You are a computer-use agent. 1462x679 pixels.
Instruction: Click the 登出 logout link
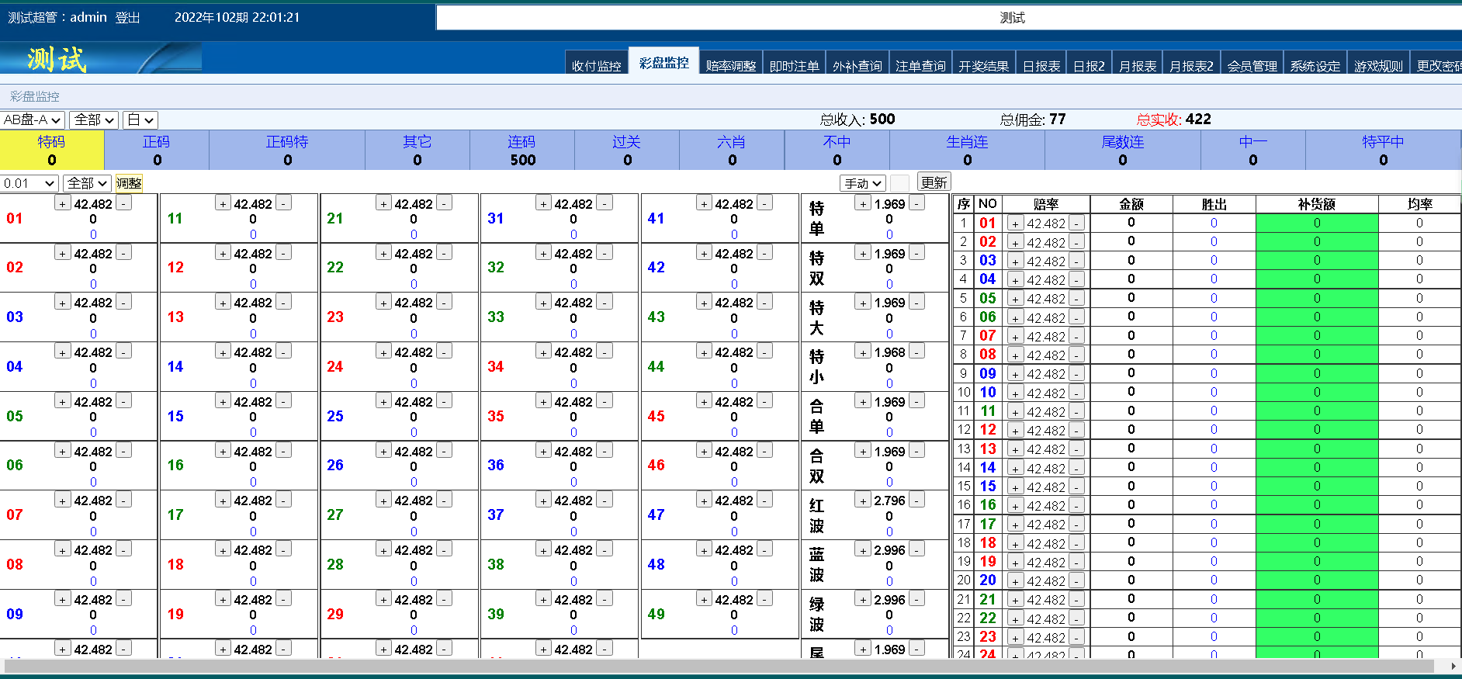click(128, 17)
